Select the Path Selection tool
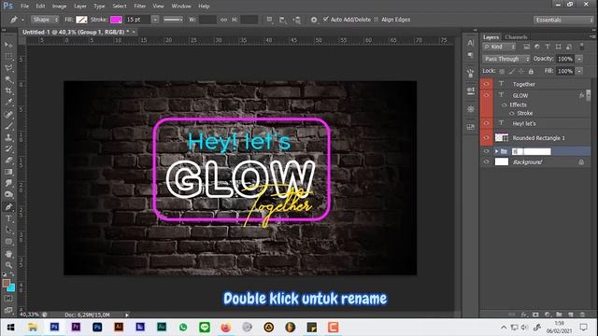The width and height of the screenshot is (598, 336). [x=8, y=231]
